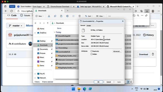Collapse the Today file group
This screenshot has width=163, height=92.
click(x=55, y=32)
